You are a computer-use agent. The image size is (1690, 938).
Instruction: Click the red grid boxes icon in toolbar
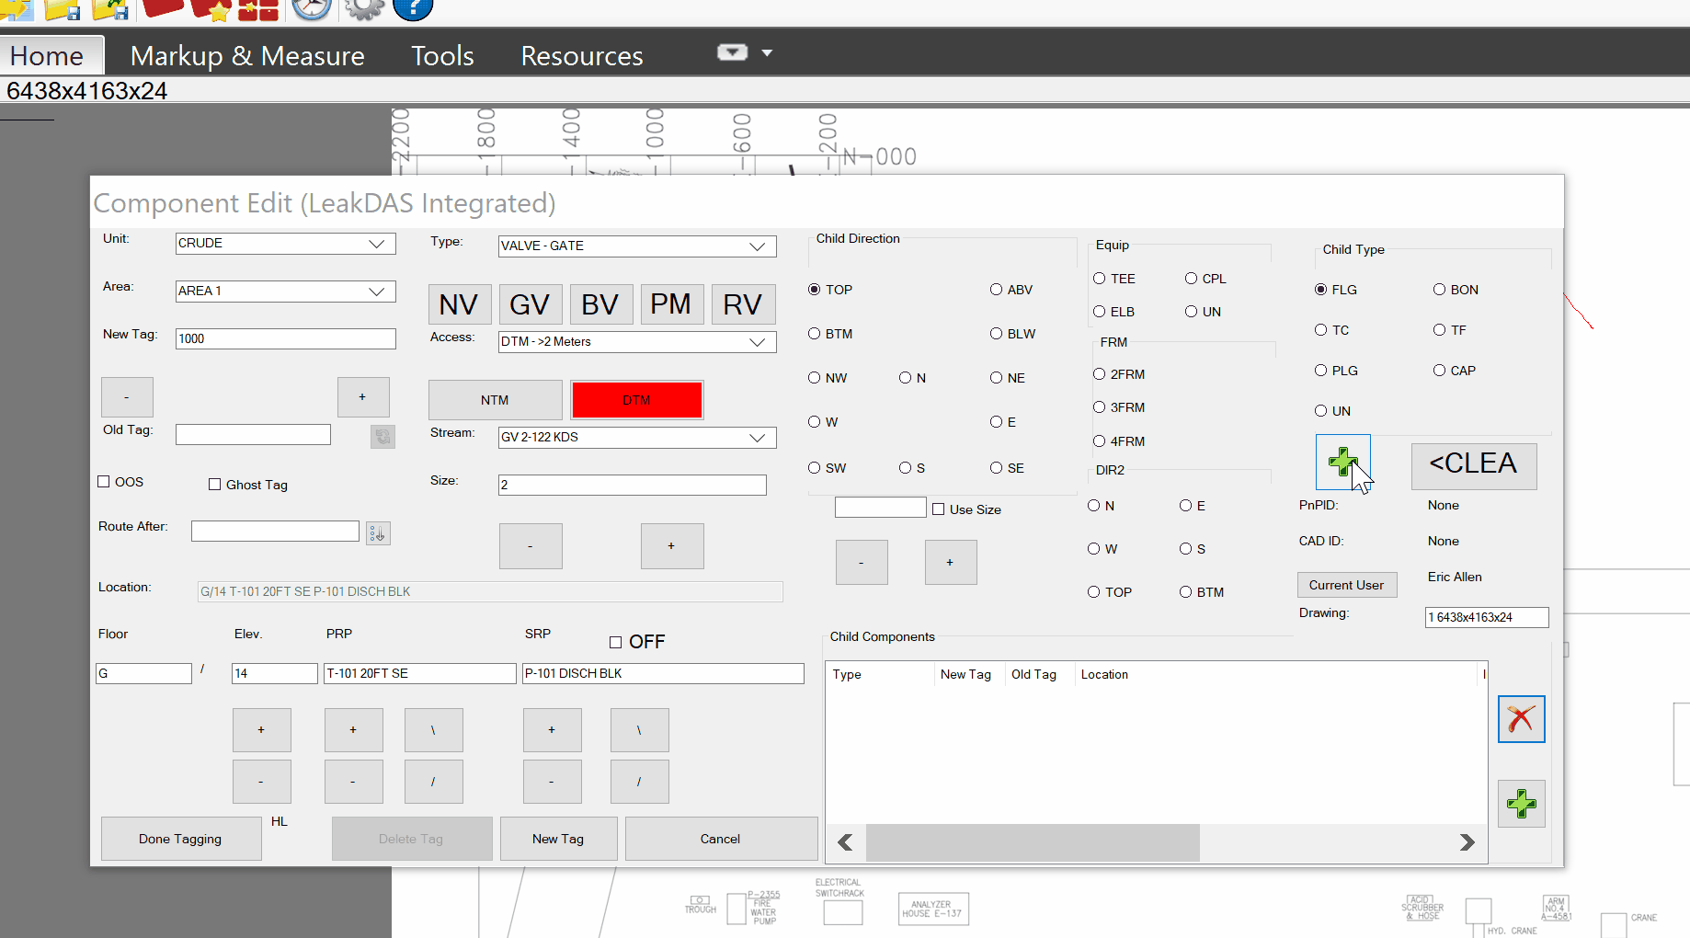(257, 9)
